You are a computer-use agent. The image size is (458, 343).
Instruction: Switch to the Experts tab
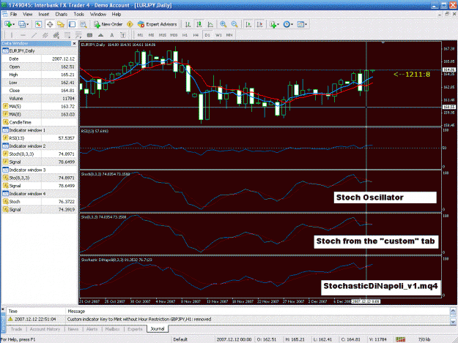click(135, 329)
